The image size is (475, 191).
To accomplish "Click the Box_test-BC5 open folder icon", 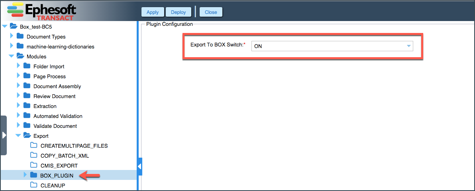I will click(x=13, y=26).
